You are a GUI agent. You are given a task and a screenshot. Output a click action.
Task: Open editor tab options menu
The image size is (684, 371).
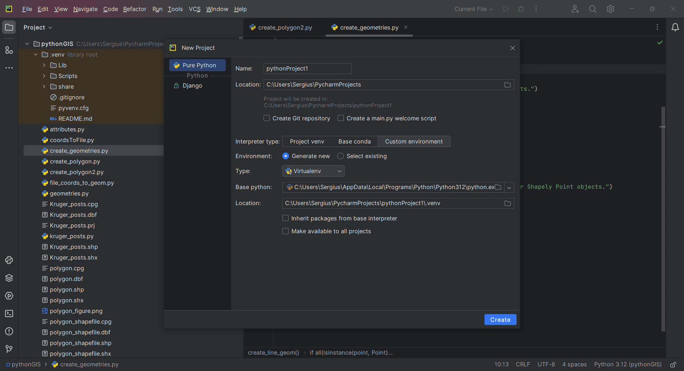pyautogui.click(x=657, y=27)
